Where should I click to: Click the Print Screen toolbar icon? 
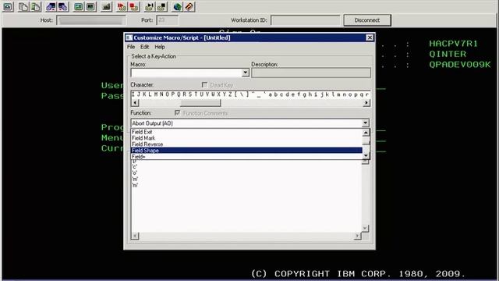point(8,7)
